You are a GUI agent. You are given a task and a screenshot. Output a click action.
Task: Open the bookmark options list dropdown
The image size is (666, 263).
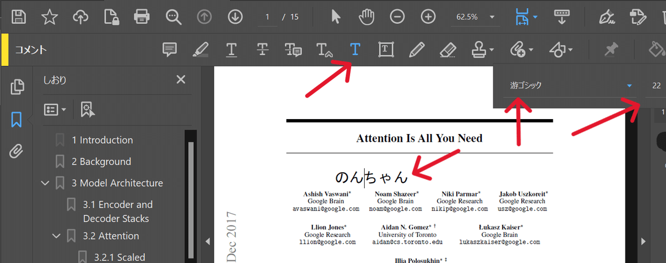(x=55, y=109)
